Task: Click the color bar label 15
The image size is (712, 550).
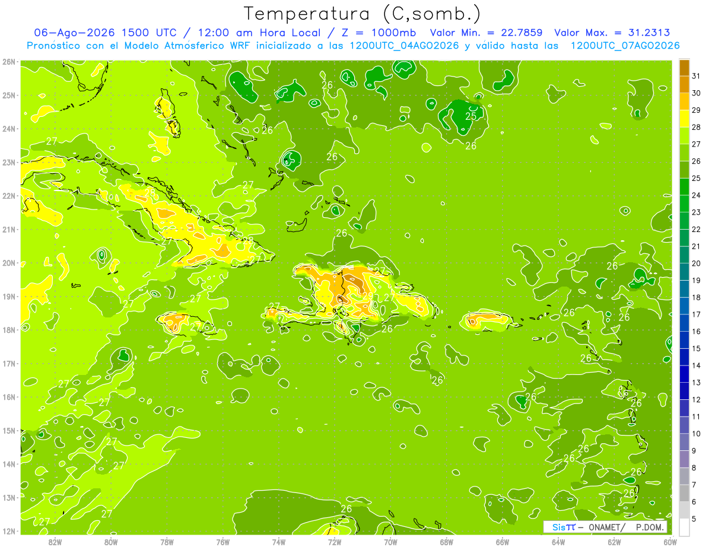Action: 696,348
